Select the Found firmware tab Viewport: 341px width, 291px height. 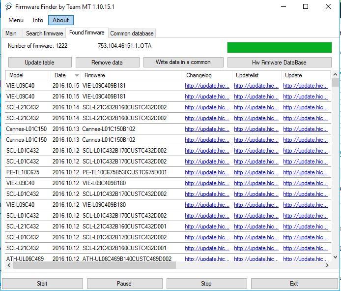[87, 32]
